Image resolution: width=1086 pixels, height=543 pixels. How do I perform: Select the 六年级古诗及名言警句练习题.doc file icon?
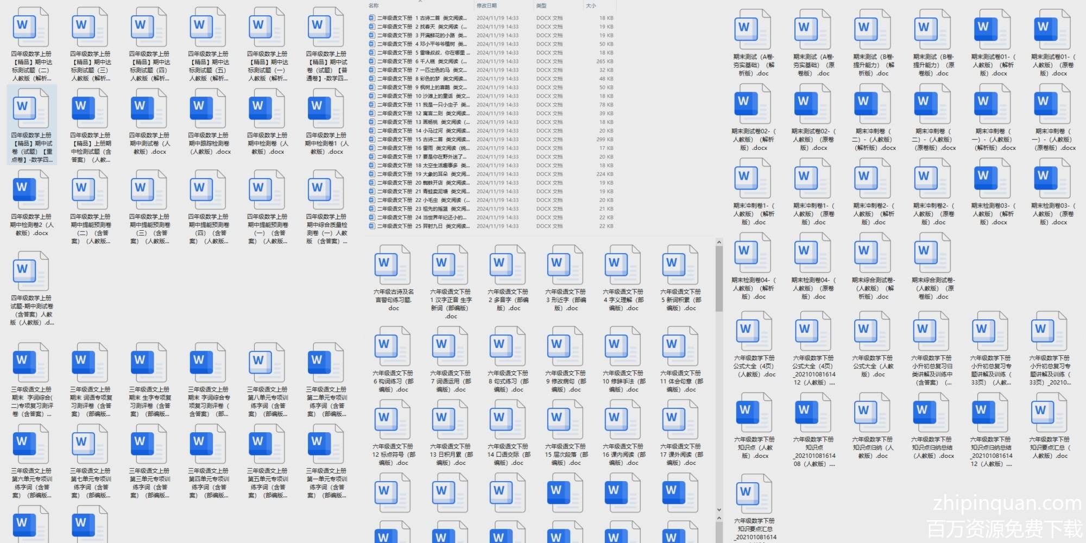click(393, 265)
